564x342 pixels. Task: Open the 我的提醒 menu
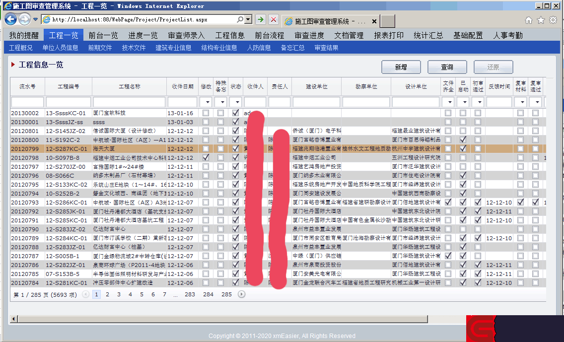point(24,35)
